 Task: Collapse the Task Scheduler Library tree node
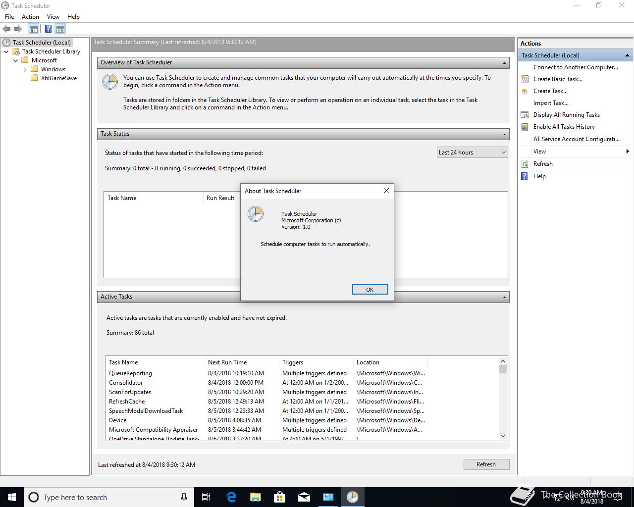[x=6, y=51]
